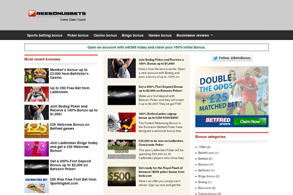
Task: Open Ladbrokes Grassroots Poker headline
Action: [161, 143]
